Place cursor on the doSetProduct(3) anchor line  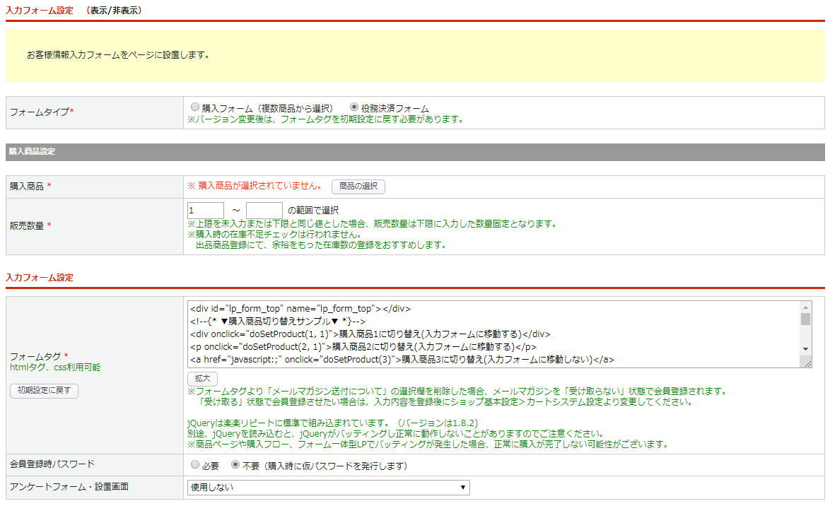(x=402, y=360)
